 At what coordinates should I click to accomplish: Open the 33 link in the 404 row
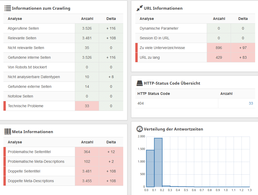pos(251,103)
